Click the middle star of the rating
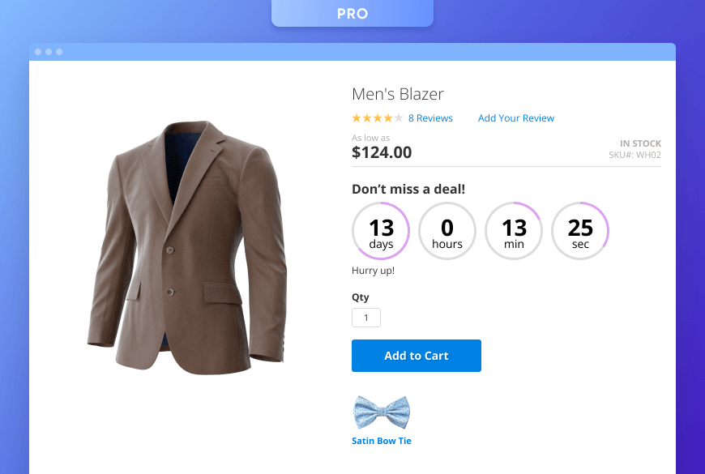The width and height of the screenshot is (705, 474). [x=378, y=117]
